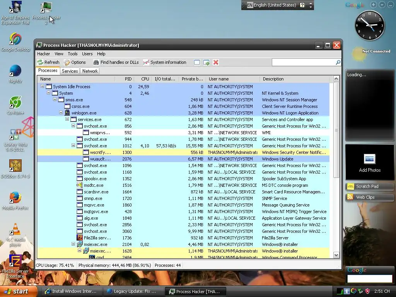Click the find window and thread icon

pos(207,62)
